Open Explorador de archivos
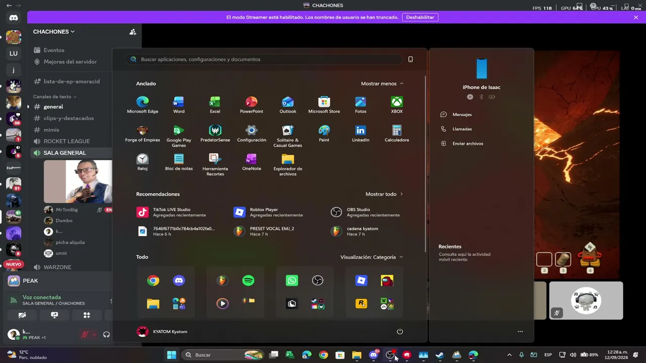Image resolution: width=646 pixels, height=363 pixels. point(288,165)
